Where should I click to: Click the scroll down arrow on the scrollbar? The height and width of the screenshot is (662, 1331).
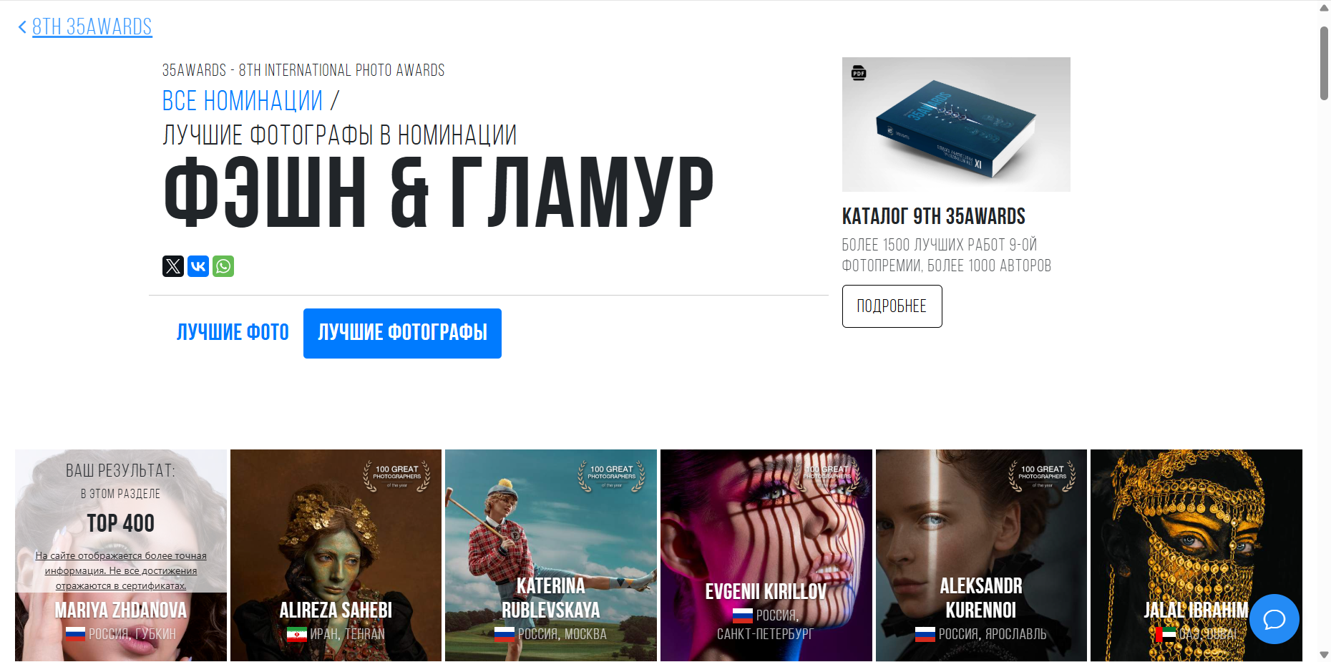pyautogui.click(x=1324, y=655)
